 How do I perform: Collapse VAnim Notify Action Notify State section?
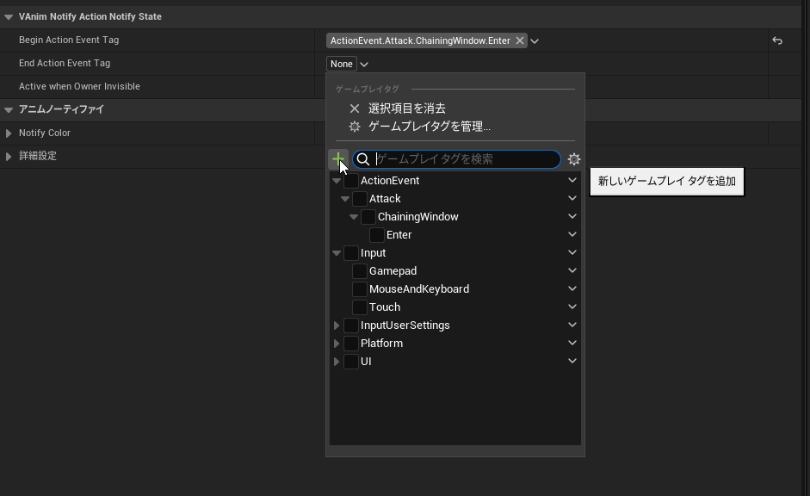(x=9, y=17)
